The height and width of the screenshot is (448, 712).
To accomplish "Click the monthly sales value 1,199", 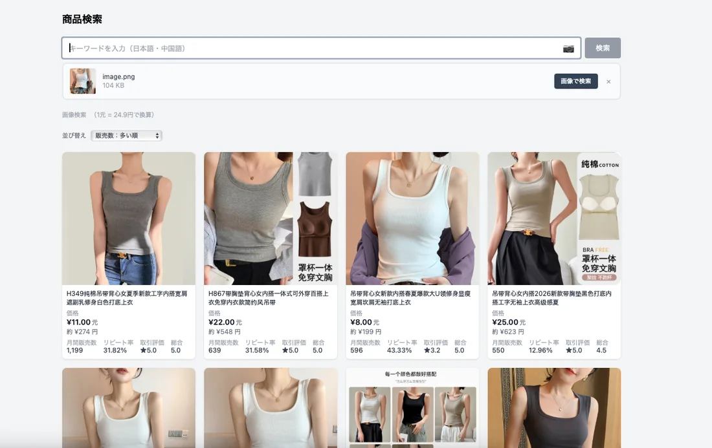I will pyautogui.click(x=74, y=350).
